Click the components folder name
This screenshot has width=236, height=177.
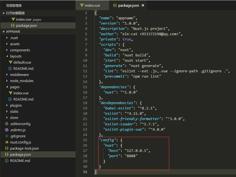click(x=20, y=50)
